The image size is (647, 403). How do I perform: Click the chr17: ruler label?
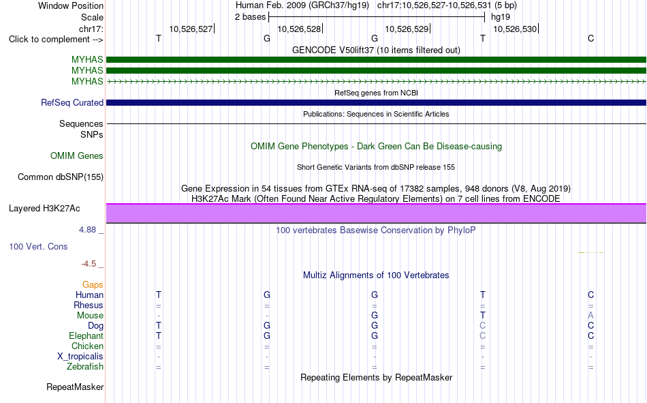(91, 29)
